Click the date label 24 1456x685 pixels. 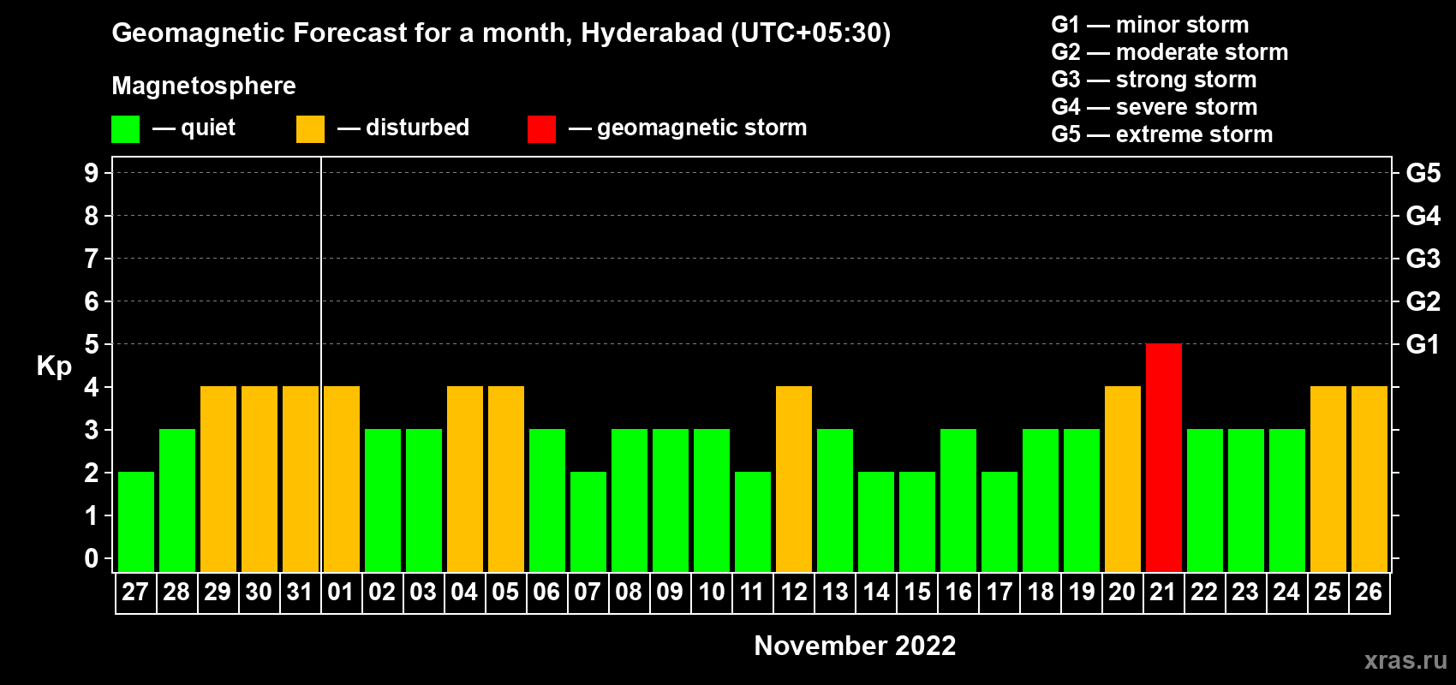[x=1286, y=592]
